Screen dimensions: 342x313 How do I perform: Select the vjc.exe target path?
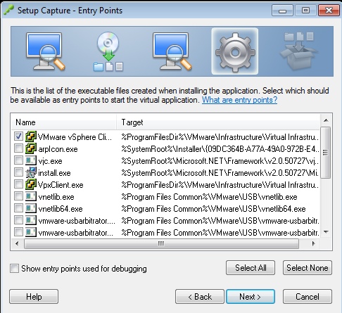pos(220,161)
